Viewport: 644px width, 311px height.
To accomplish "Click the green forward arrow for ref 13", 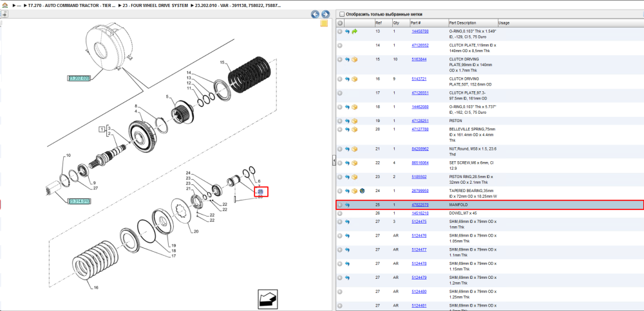I will pyautogui.click(x=354, y=31).
